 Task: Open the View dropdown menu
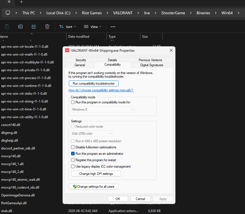click(93, 27)
